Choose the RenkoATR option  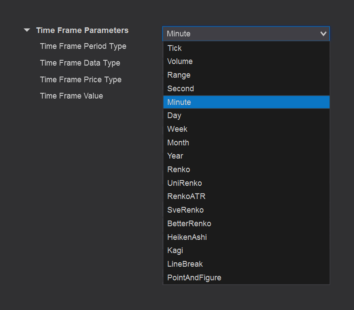[186, 196]
